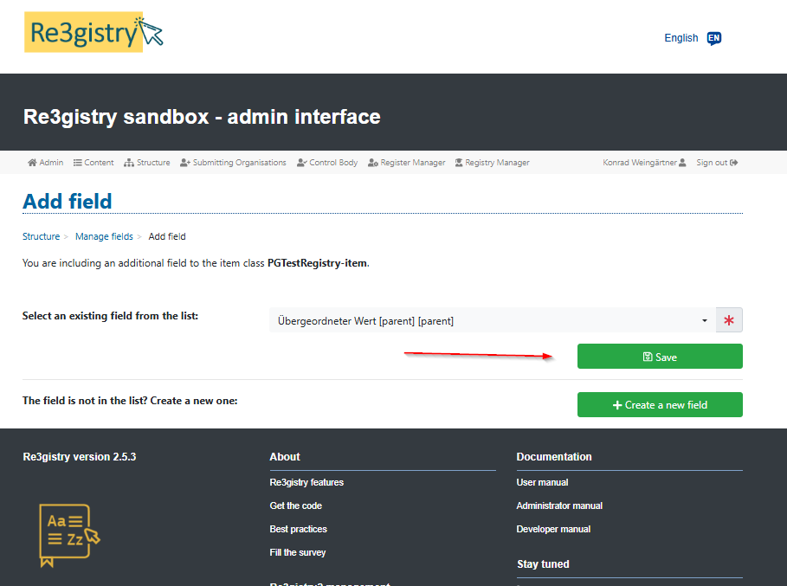Image resolution: width=787 pixels, height=586 pixels.
Task: Expand the existing field dropdown list
Action: point(493,321)
